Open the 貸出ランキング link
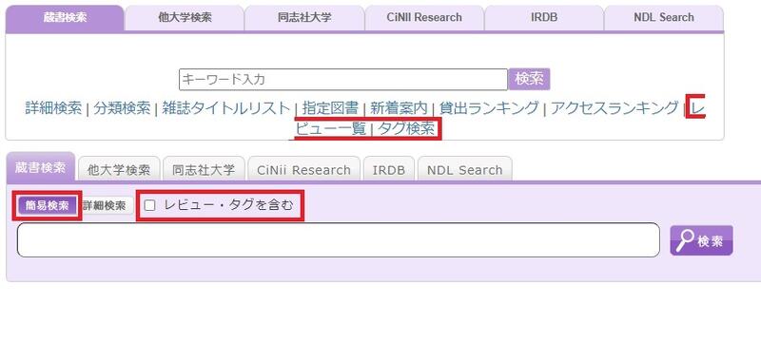Image resolution: width=761 pixels, height=342 pixels. pos(489,108)
